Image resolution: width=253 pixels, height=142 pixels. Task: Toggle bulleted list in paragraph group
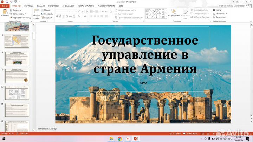tap(91, 12)
